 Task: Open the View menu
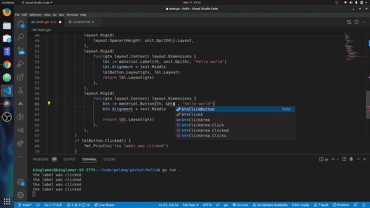pyautogui.click(x=47, y=15)
